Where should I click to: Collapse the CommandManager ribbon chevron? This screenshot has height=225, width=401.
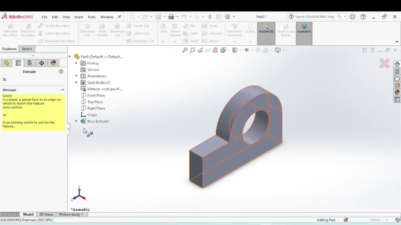(397, 42)
